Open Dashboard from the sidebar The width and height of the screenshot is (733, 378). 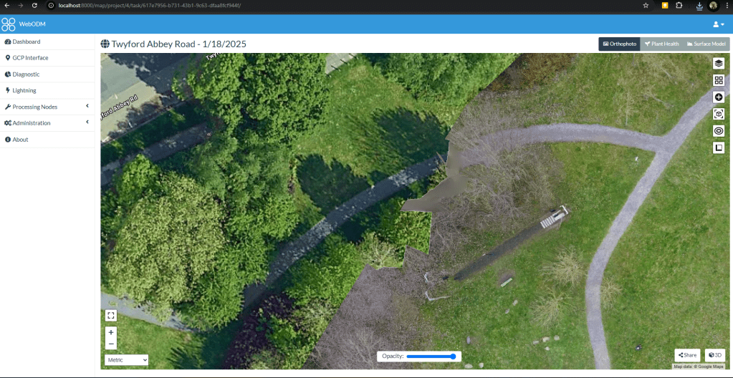click(x=26, y=42)
